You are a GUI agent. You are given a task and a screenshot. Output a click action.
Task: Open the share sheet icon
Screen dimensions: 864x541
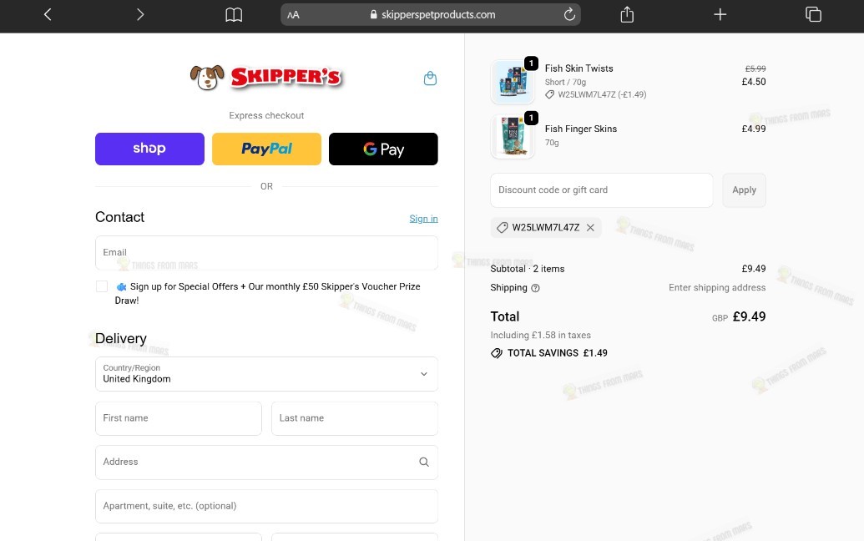click(x=627, y=14)
